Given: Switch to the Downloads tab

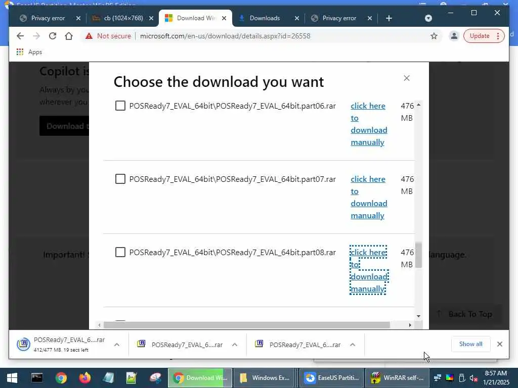Looking at the screenshot, I should coord(264,18).
